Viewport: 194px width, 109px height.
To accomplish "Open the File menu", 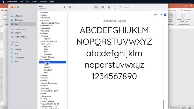I will point(21,2).
